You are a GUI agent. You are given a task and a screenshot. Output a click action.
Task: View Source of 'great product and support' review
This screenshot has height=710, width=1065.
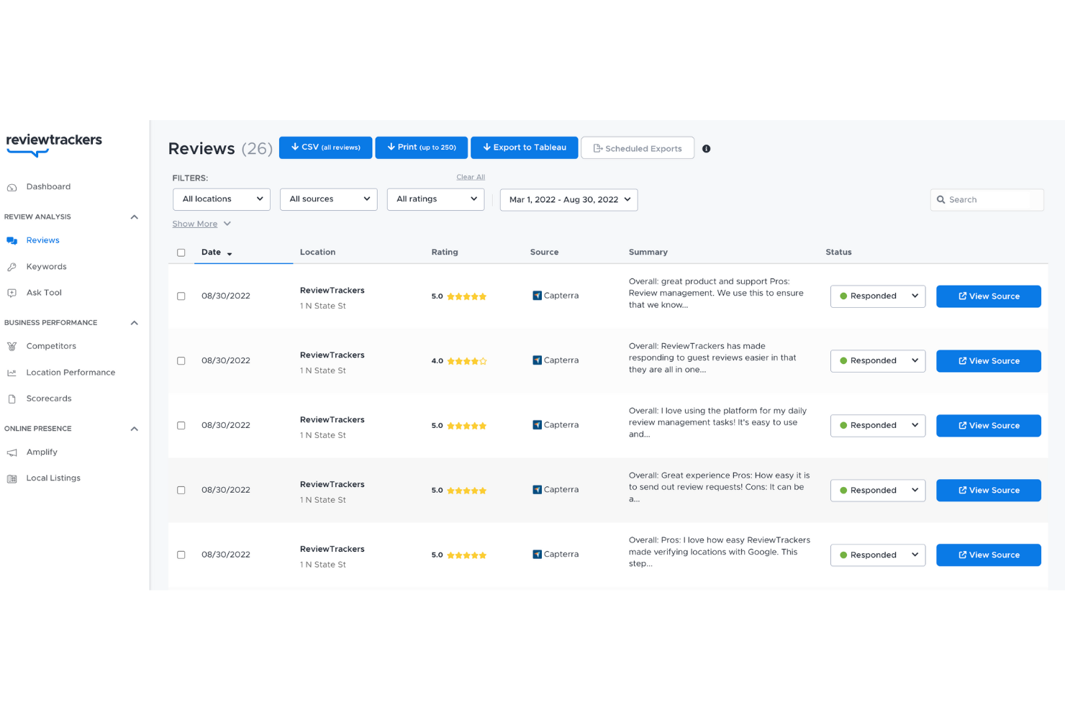click(989, 296)
